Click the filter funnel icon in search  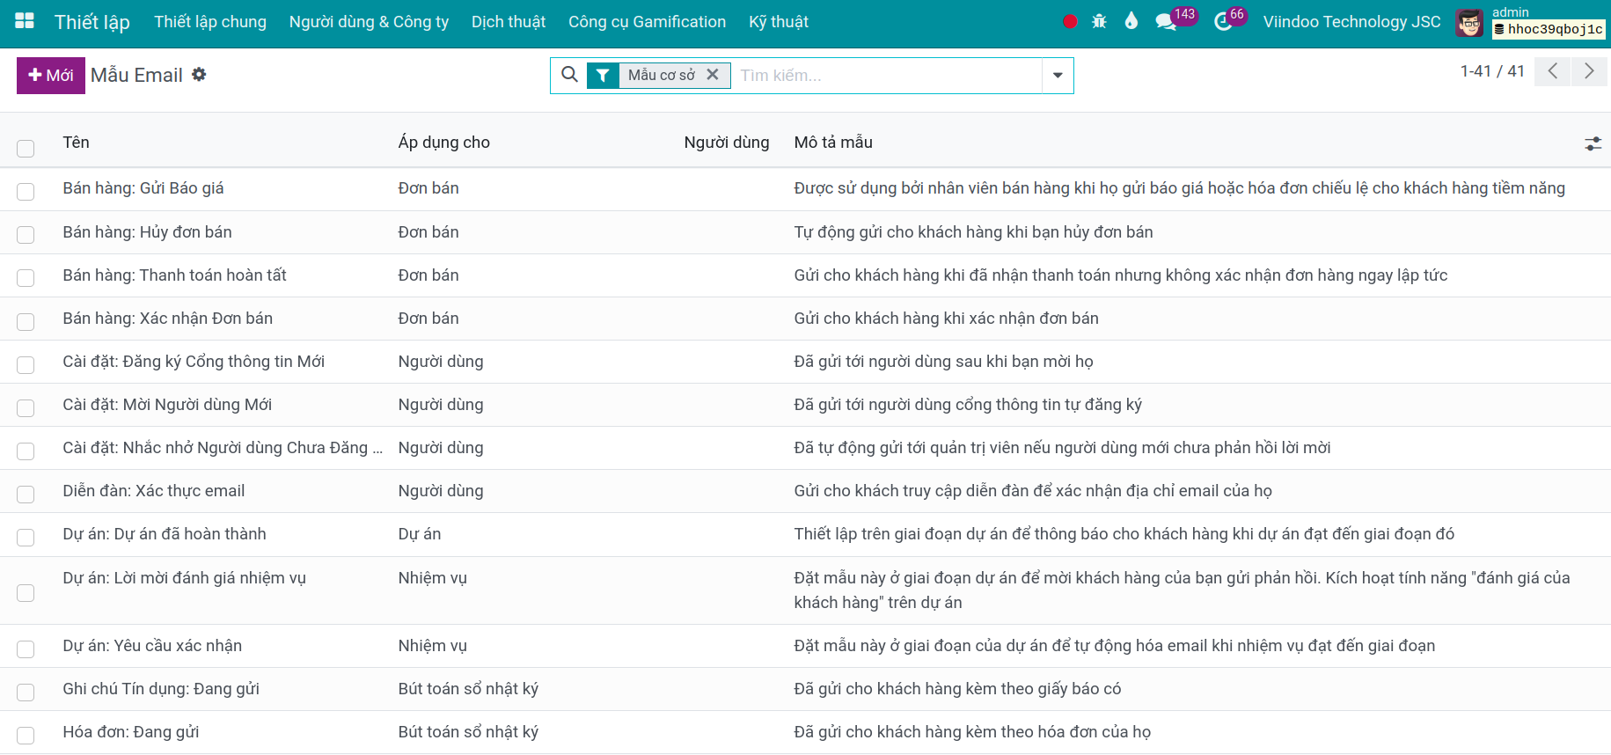pyautogui.click(x=603, y=76)
